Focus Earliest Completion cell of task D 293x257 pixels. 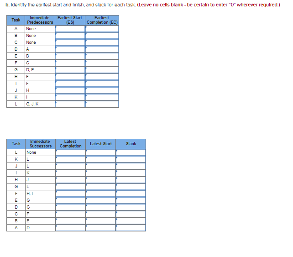pos(102,49)
